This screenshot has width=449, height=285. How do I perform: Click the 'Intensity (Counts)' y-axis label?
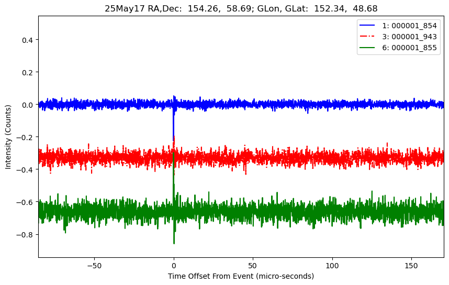coord(8,137)
